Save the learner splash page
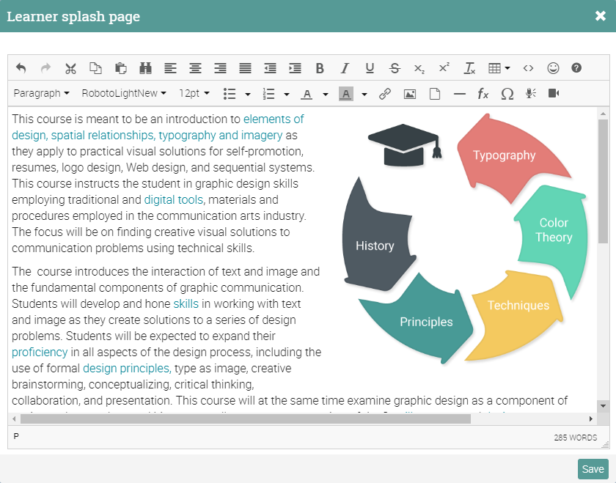The image size is (616, 483). pos(593,469)
